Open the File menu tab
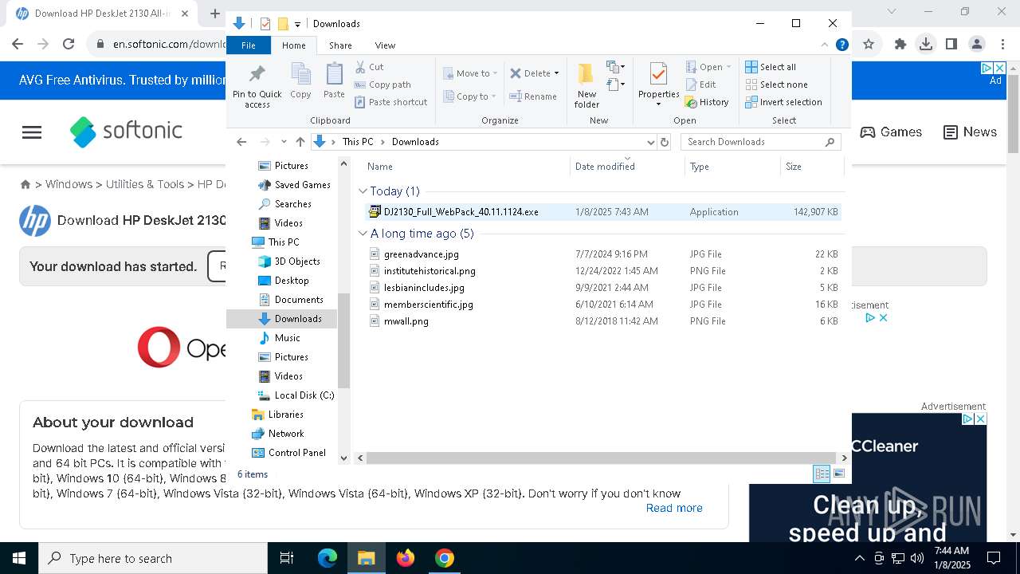 (x=249, y=45)
